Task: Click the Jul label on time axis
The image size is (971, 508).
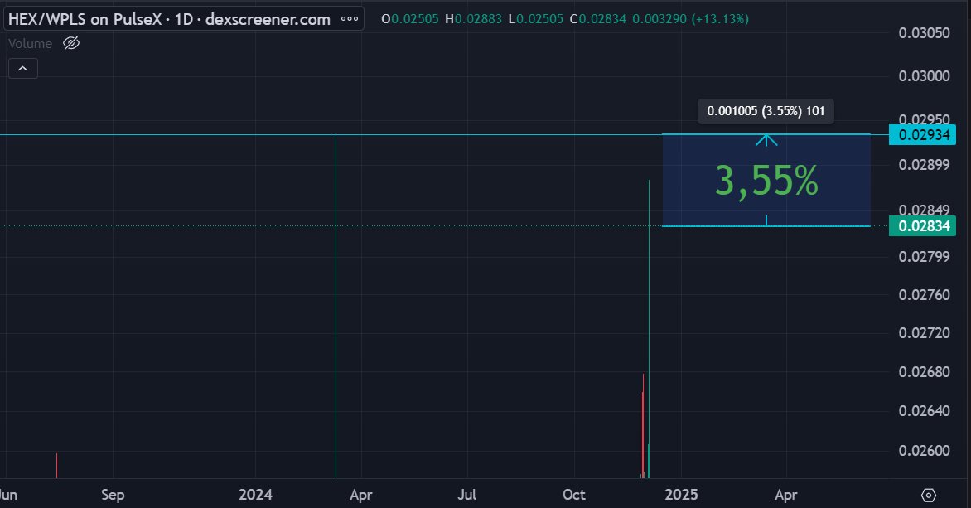Action: (467, 495)
